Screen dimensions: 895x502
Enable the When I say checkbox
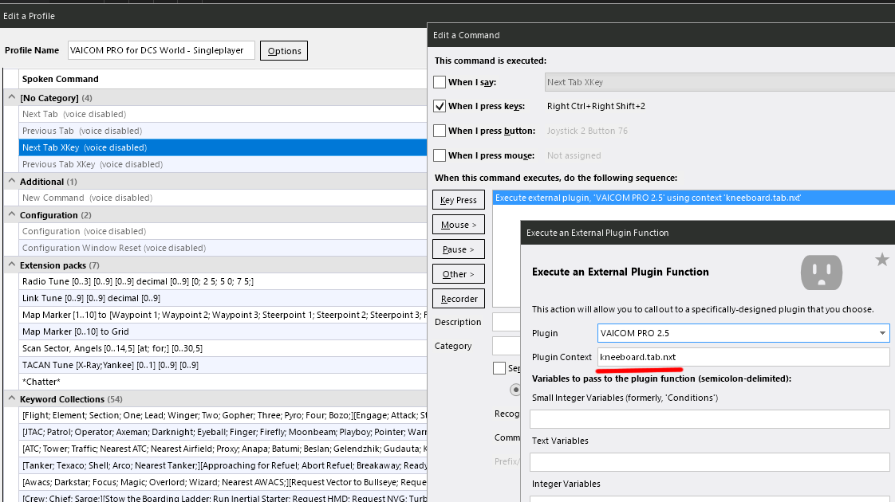coord(440,82)
